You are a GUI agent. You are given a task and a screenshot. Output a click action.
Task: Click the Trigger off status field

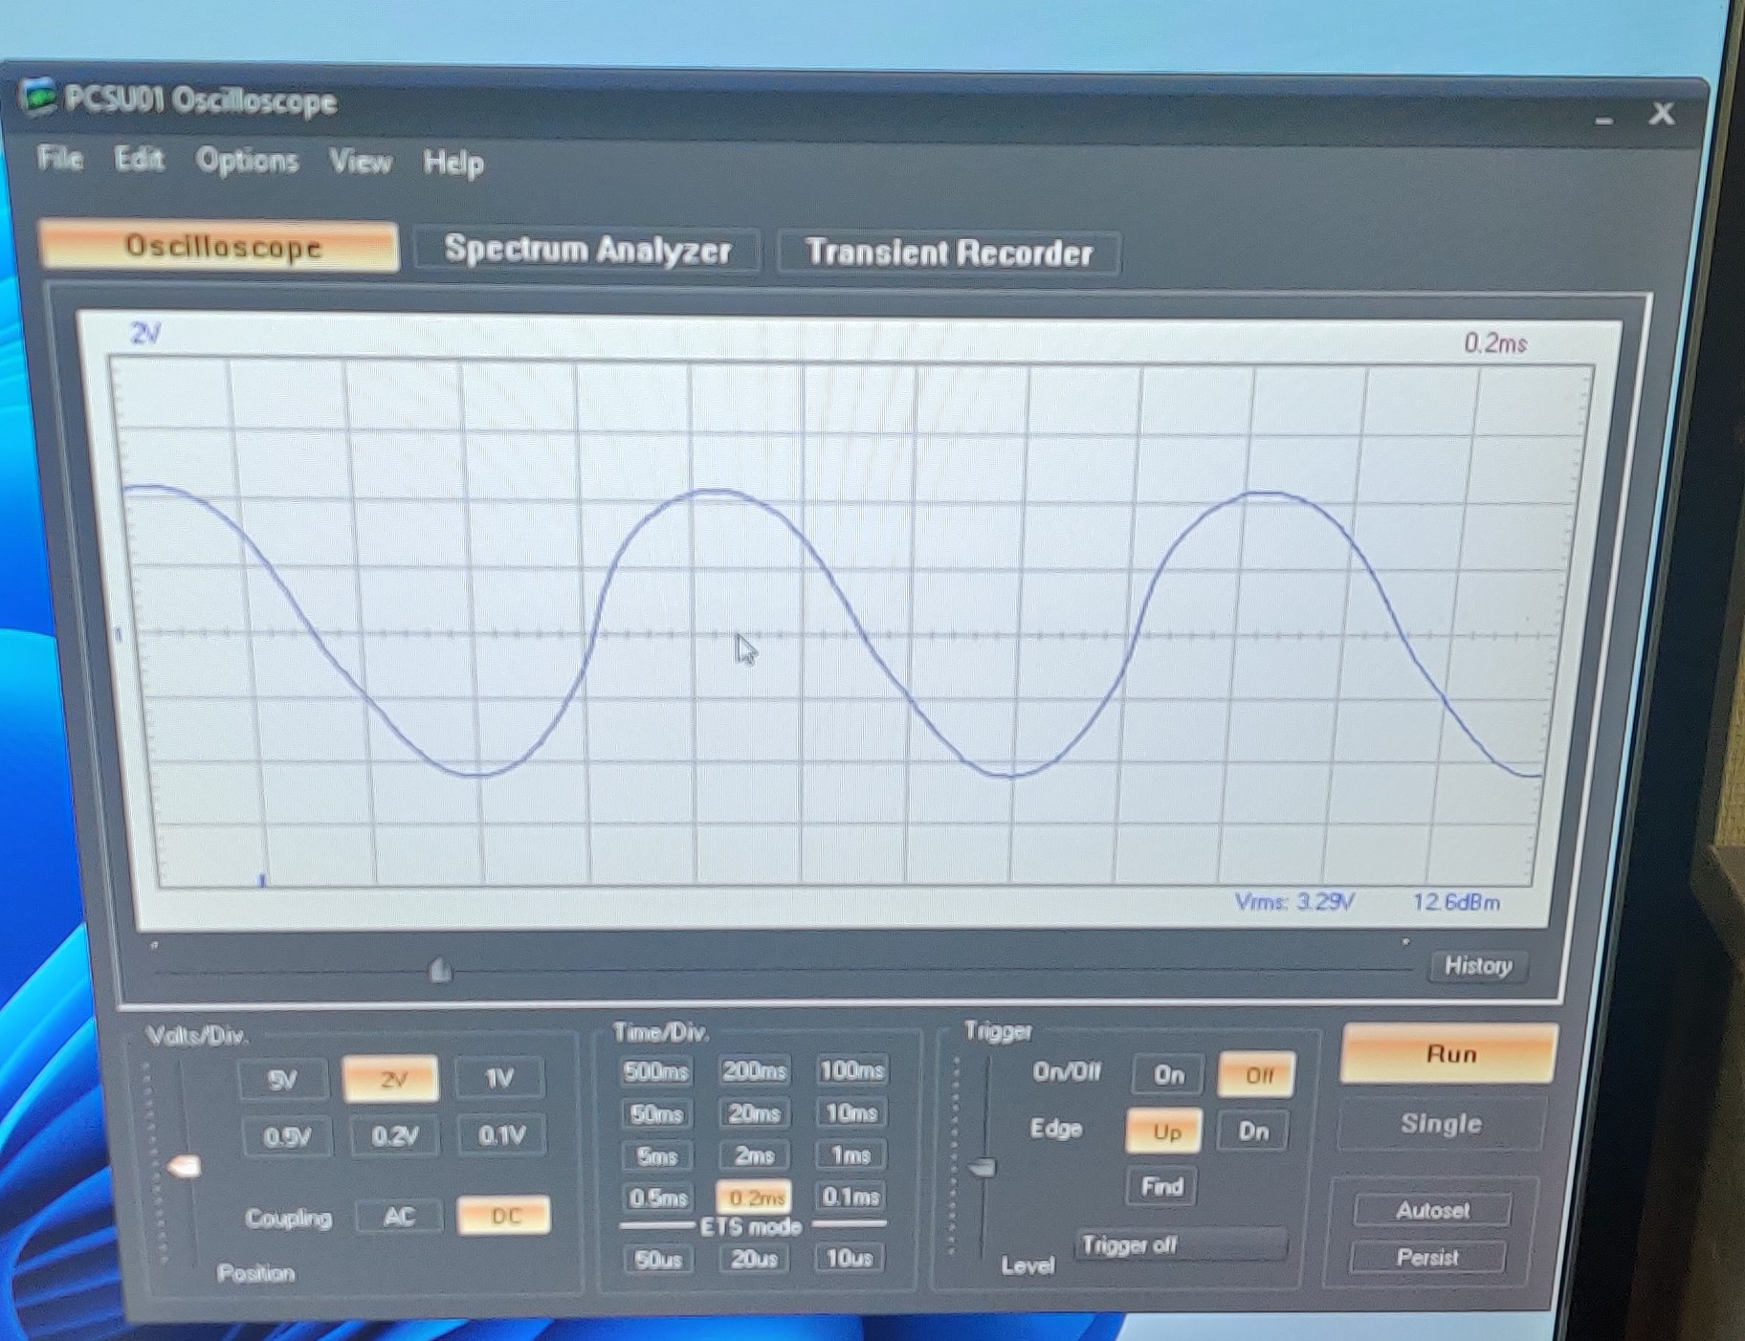point(1181,1244)
